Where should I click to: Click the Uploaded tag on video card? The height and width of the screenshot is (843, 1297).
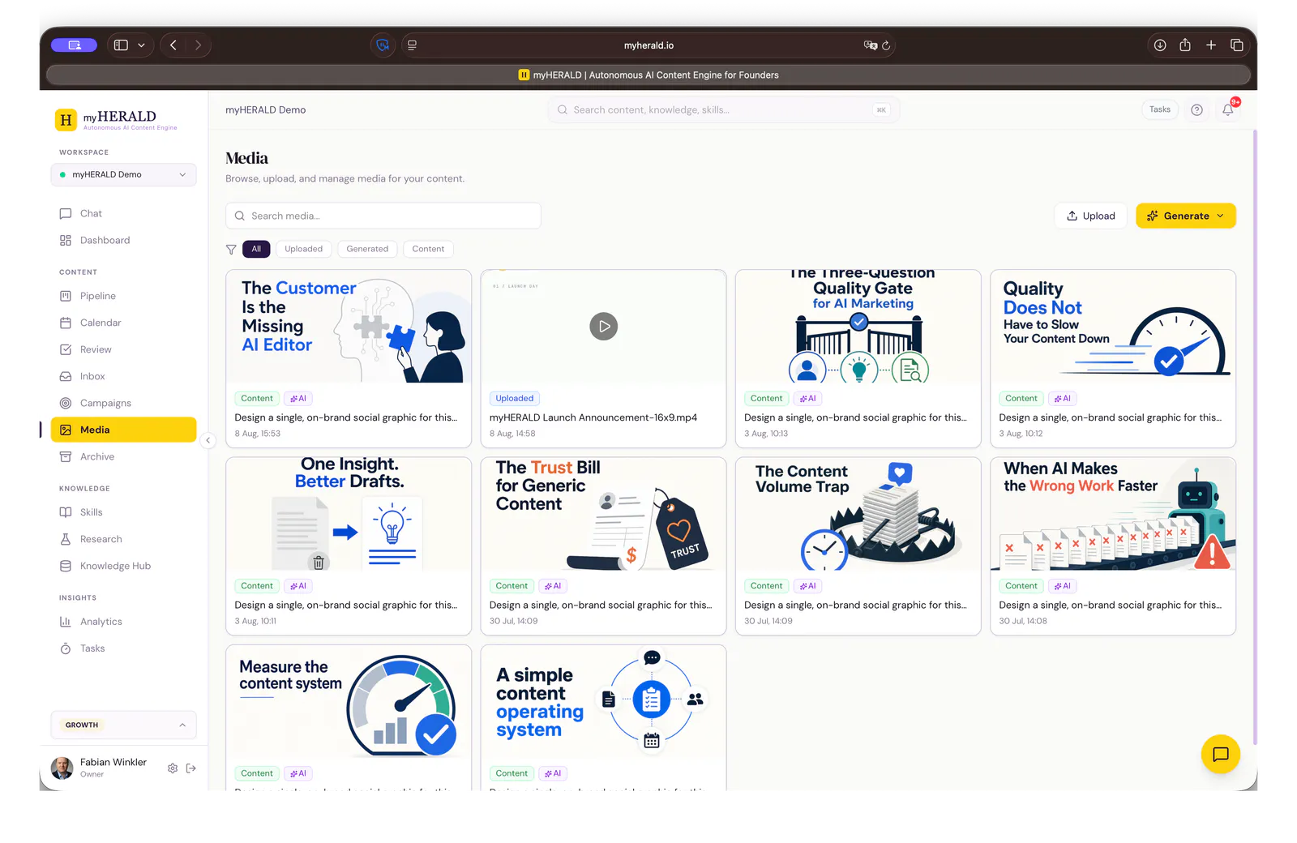click(x=515, y=398)
